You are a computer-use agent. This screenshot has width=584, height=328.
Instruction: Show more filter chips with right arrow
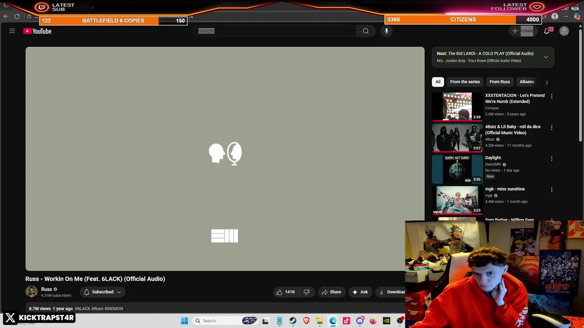point(547,82)
